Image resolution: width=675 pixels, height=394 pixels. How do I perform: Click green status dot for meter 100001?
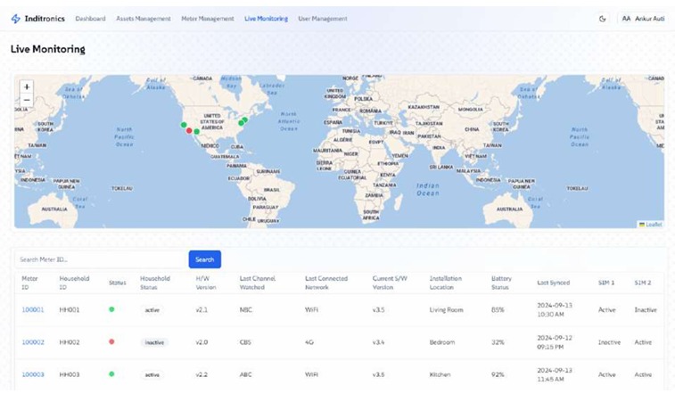point(111,309)
